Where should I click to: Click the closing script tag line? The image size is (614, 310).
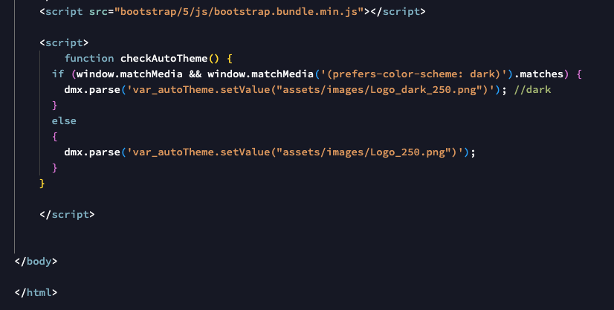pyautogui.click(x=67, y=215)
